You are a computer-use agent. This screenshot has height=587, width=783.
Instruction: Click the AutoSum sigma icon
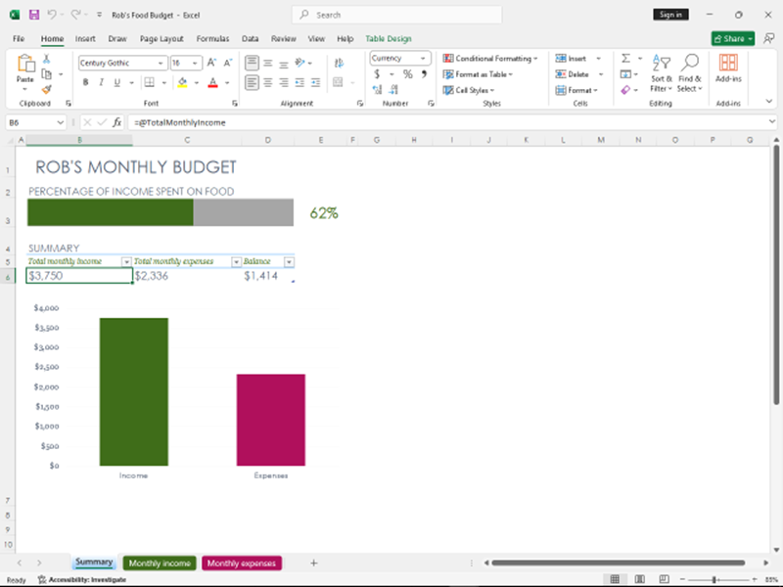coord(625,59)
